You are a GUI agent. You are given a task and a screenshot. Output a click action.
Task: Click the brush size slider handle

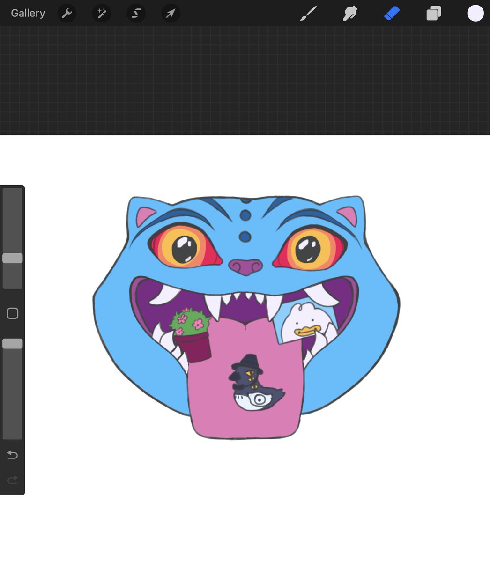point(13,258)
